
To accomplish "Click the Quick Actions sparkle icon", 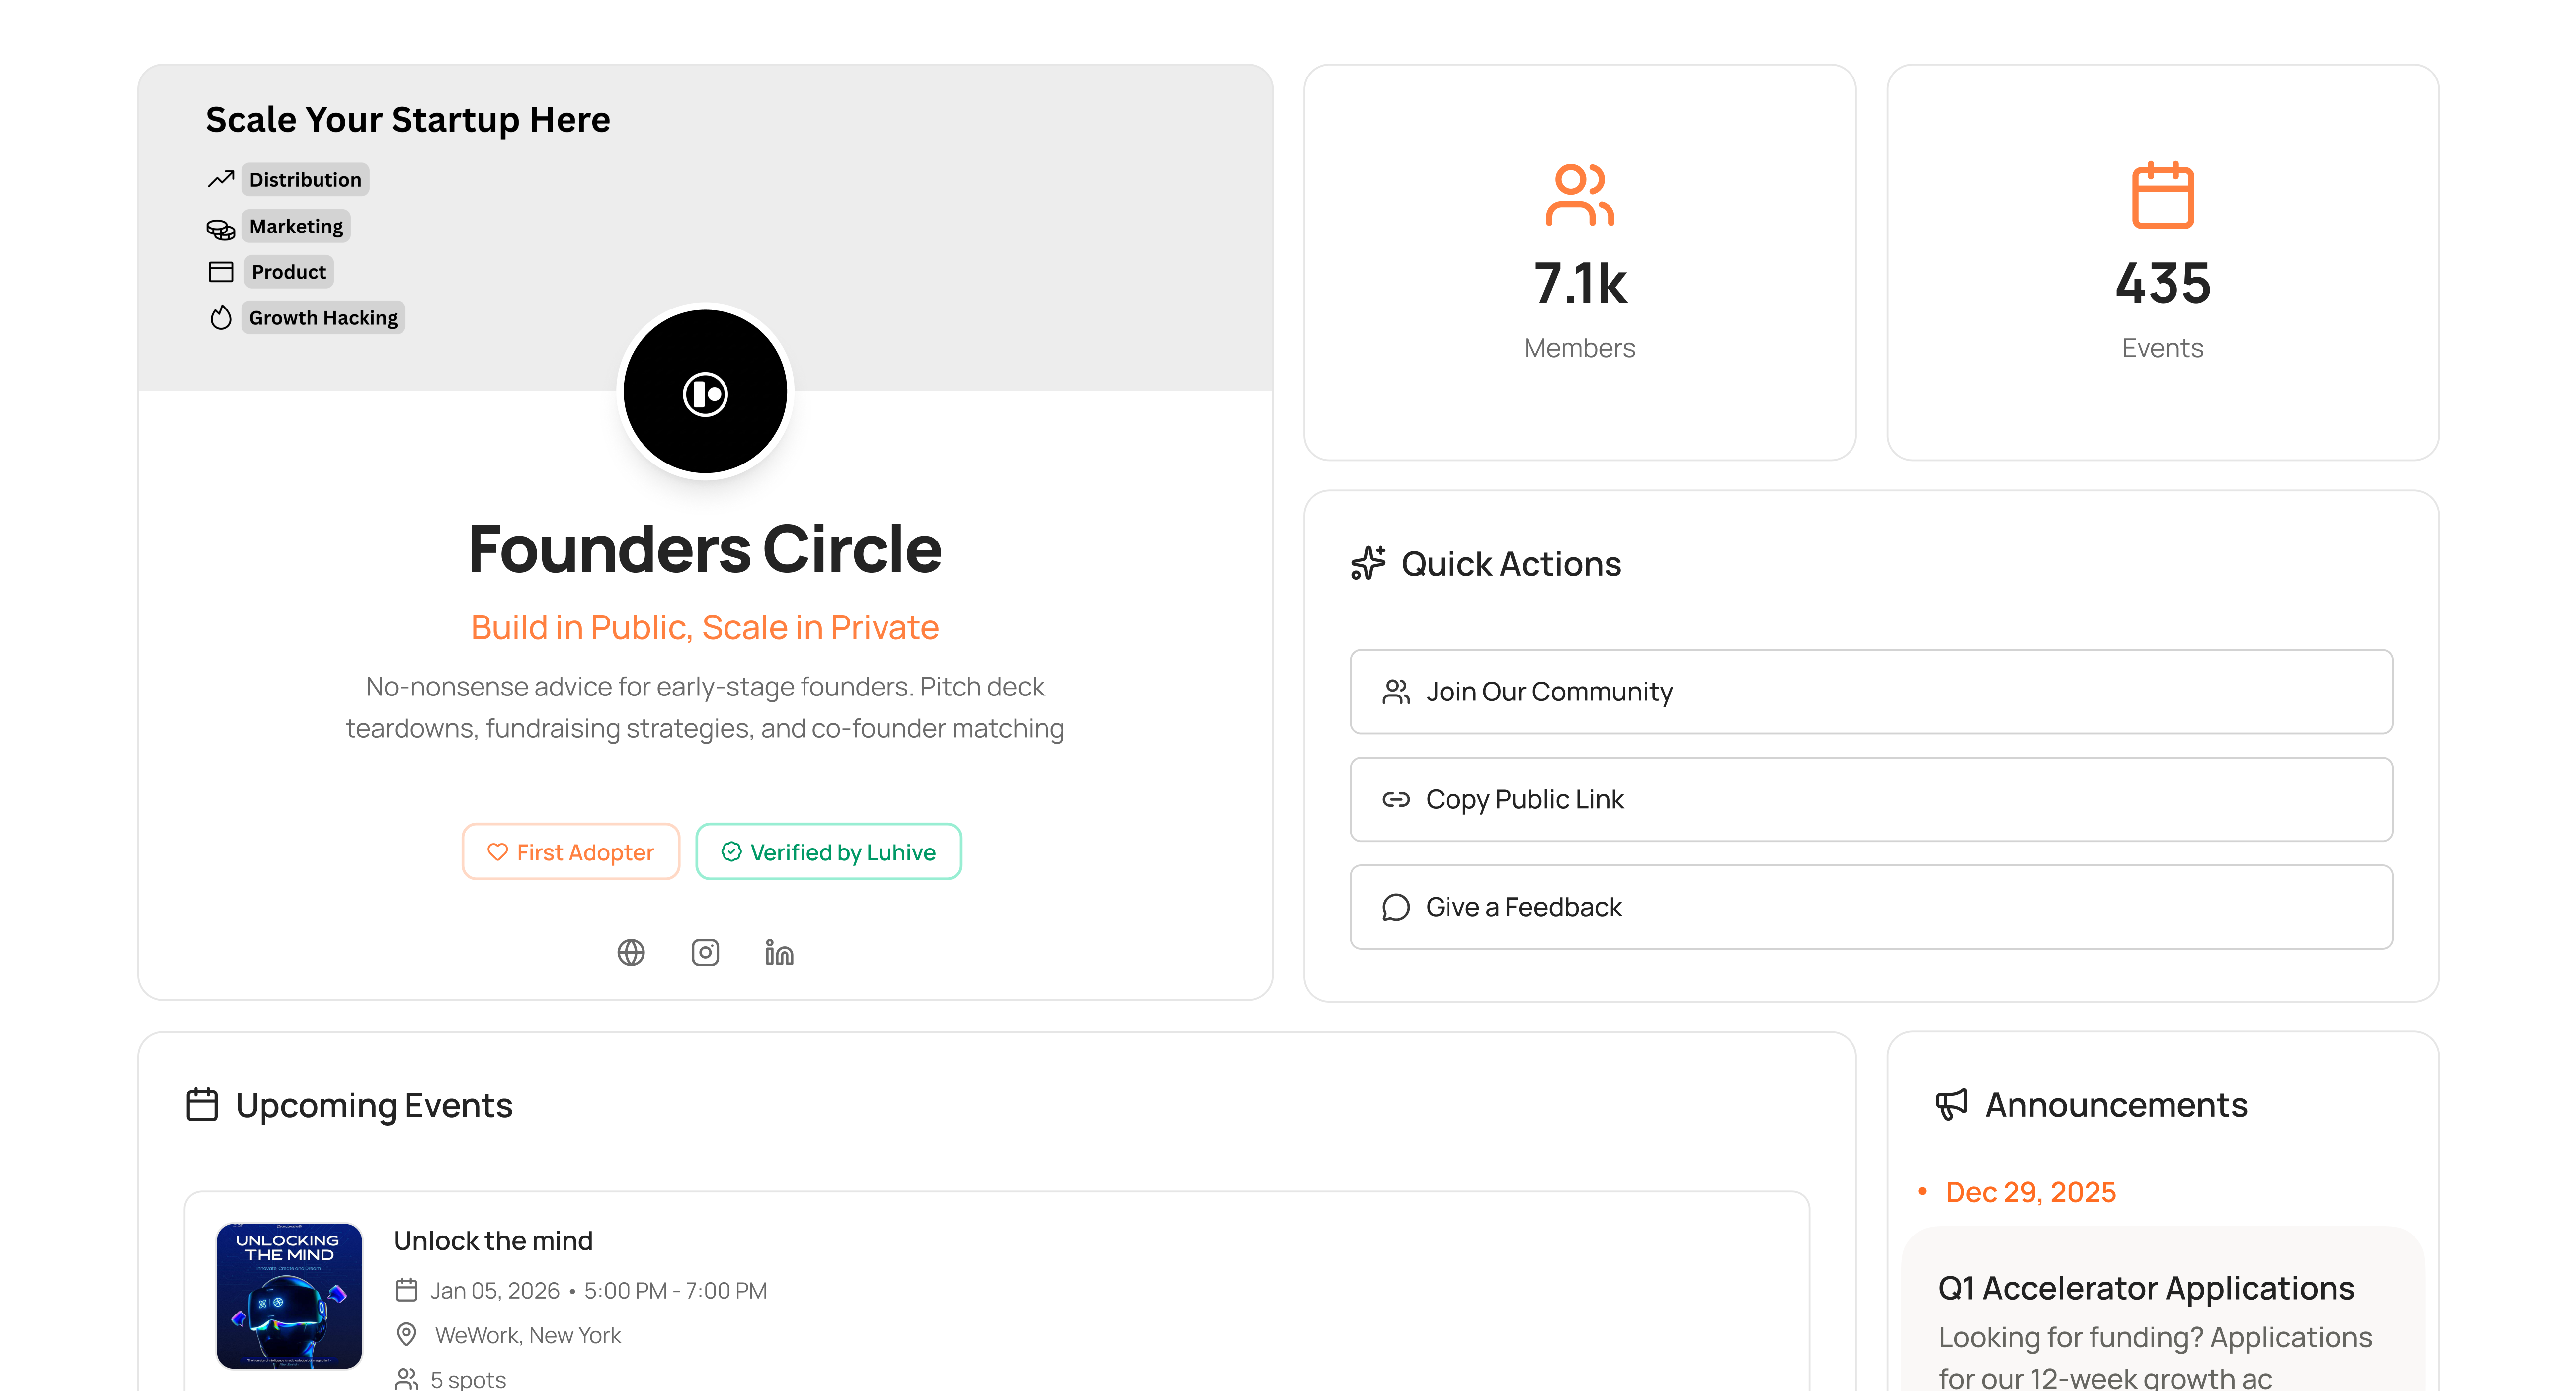I will 1368,563.
